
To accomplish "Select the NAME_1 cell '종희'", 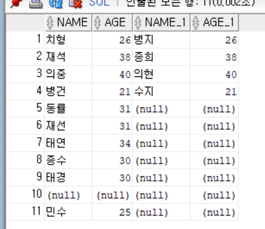I will (x=162, y=57).
